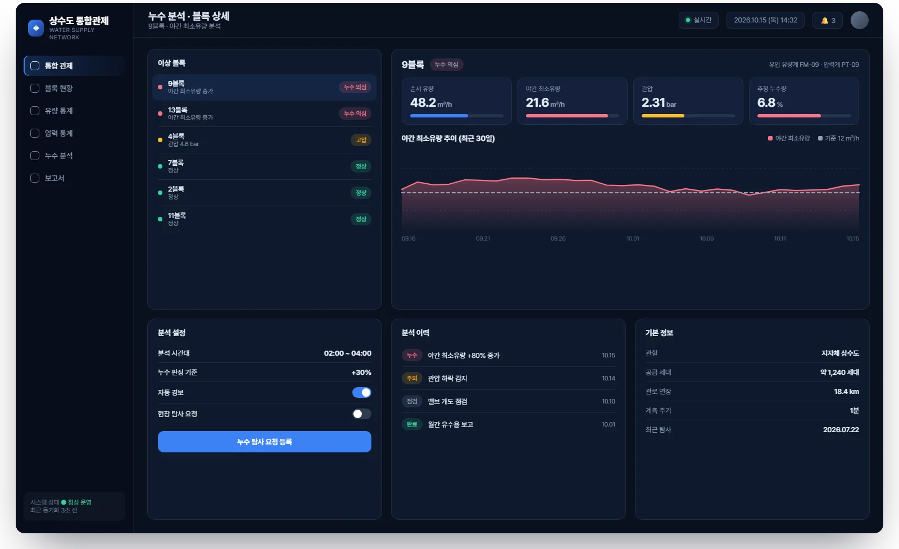Image resolution: width=899 pixels, height=549 pixels.
Task: Click the 블록 현황 sidebar icon
Action: click(35, 88)
